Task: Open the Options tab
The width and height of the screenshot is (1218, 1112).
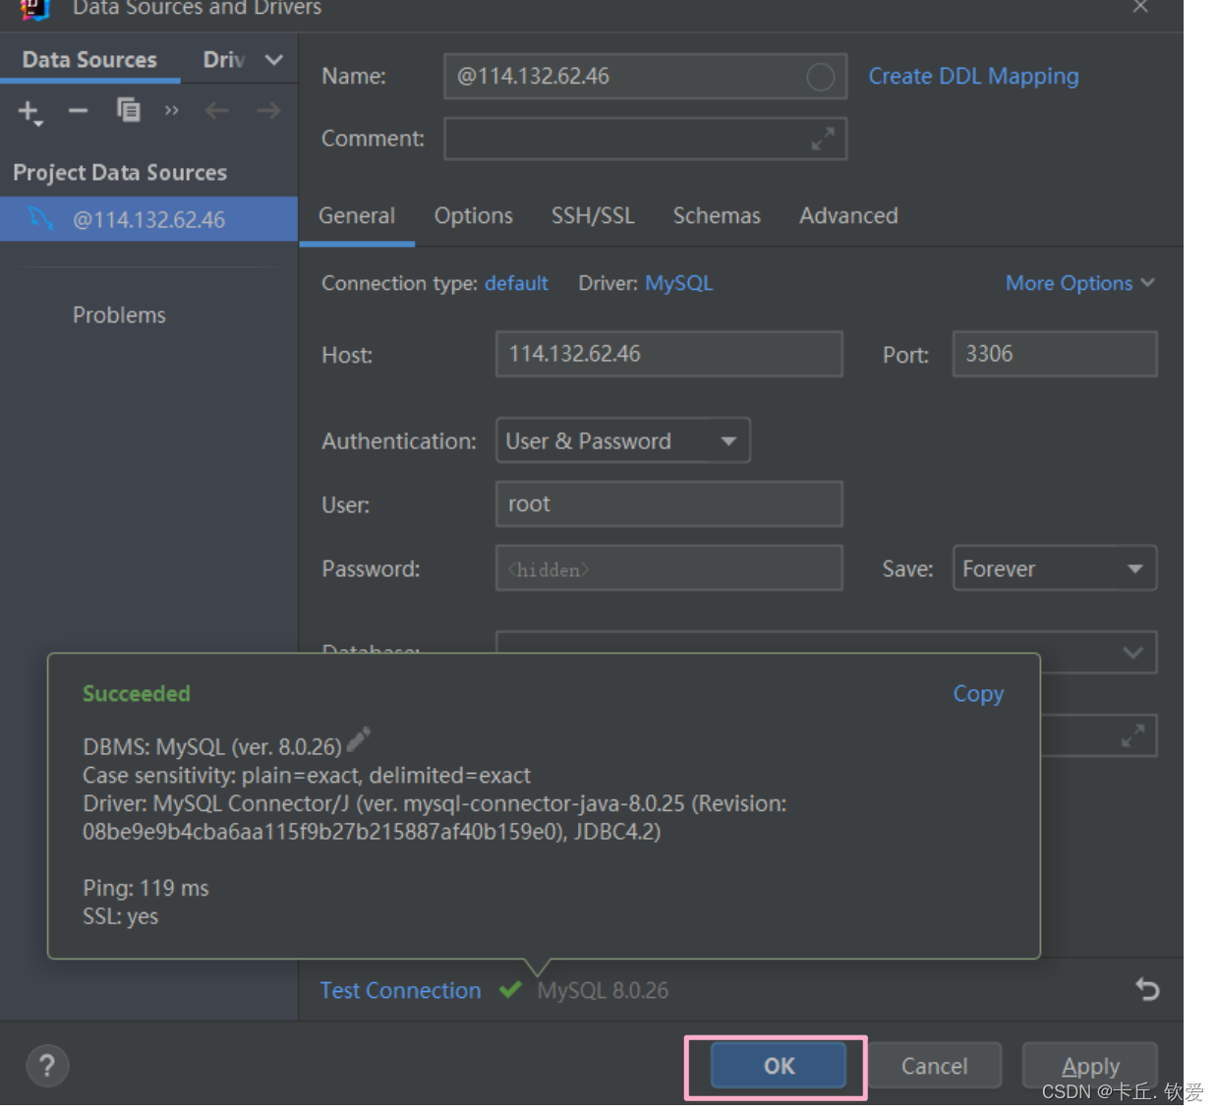Action: 474,215
